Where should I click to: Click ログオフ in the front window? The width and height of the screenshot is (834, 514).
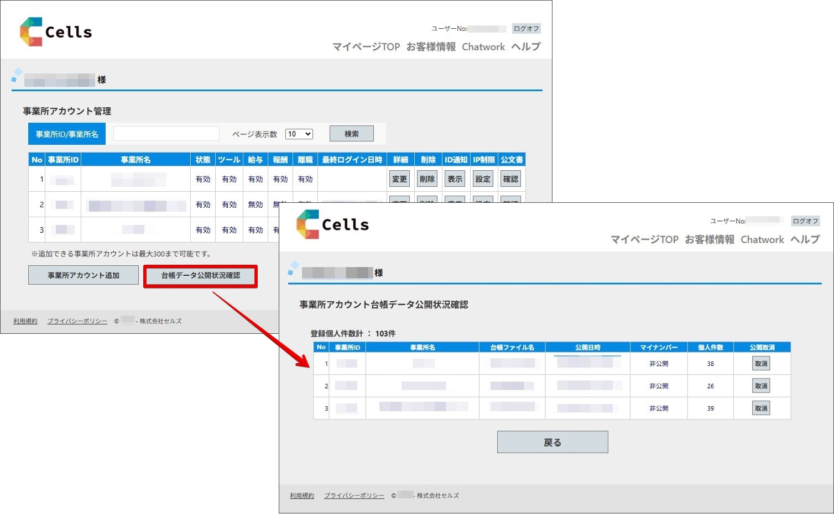point(805,221)
